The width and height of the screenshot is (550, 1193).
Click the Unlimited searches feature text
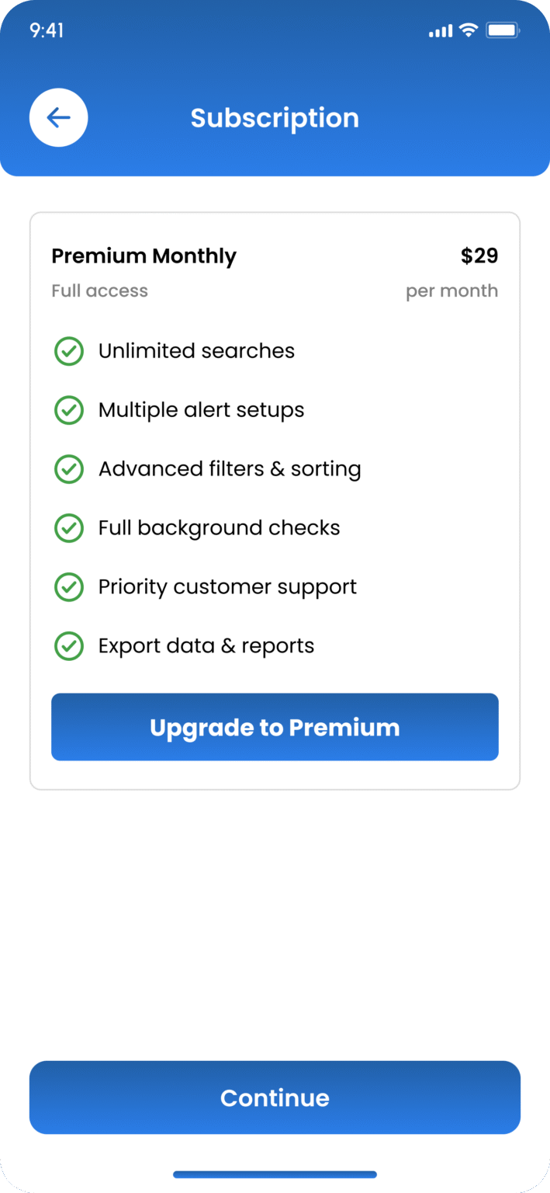[196, 351]
